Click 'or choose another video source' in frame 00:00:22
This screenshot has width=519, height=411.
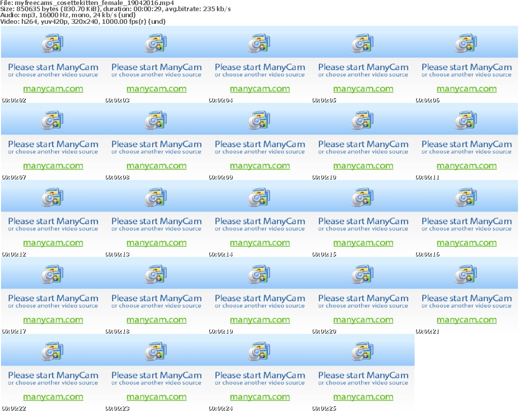[53, 383]
